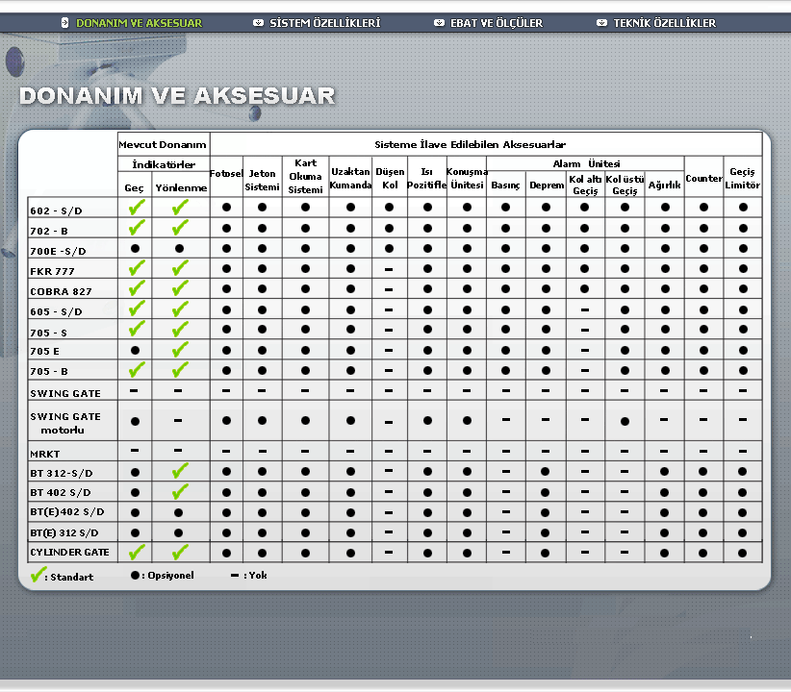Go to TEKNİK ÖZELLİKLER tab
791x692 pixels.
pos(664,23)
